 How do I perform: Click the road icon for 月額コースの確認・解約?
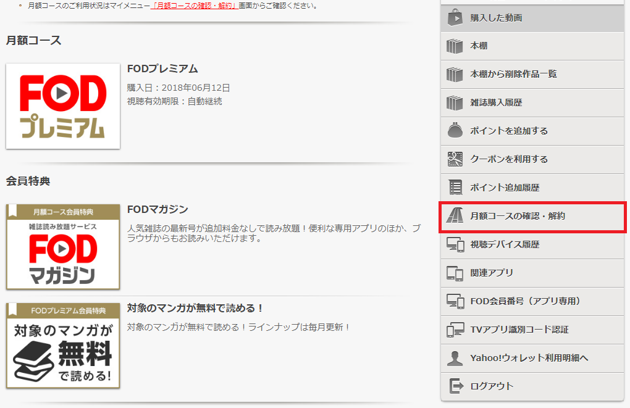pyautogui.click(x=455, y=215)
